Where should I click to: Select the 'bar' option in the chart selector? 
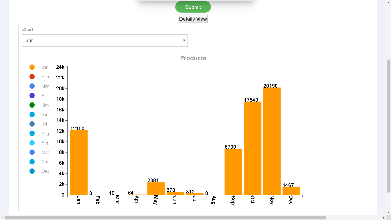pyautogui.click(x=105, y=40)
